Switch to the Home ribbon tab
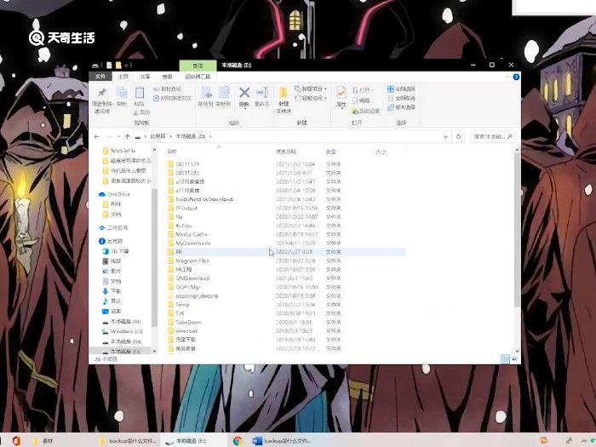This screenshot has width=596, height=447. click(x=123, y=77)
